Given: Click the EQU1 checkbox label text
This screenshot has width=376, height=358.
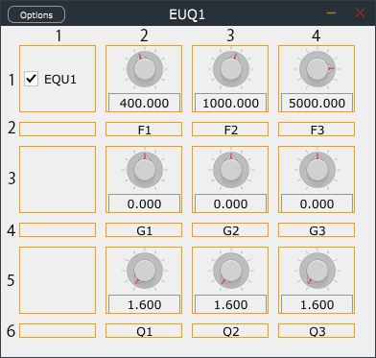Looking at the screenshot, I should (x=60, y=80).
